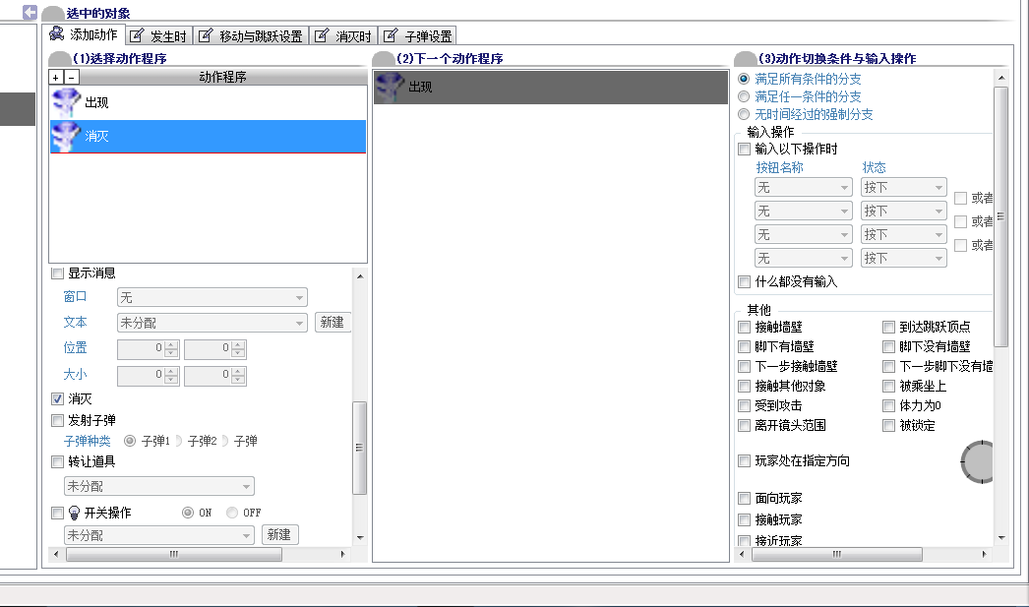The image size is (1029, 607).
Task: Click the scroll down arrow in conditions panel
Action: coord(1001,538)
